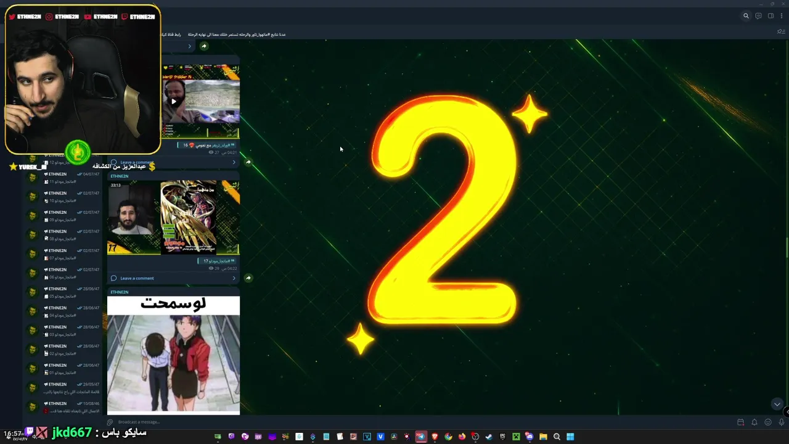
Task: Click the voice message microphone icon
Action: 781,422
